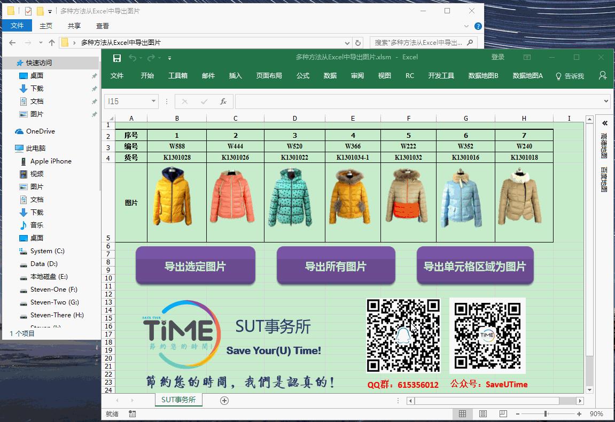Open the 主页 tab in Explorer
The height and width of the screenshot is (422, 615).
coord(46,26)
